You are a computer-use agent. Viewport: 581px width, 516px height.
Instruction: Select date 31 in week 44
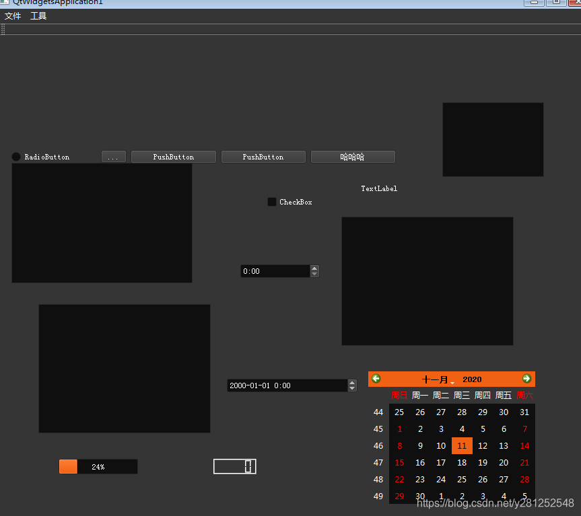tap(524, 412)
